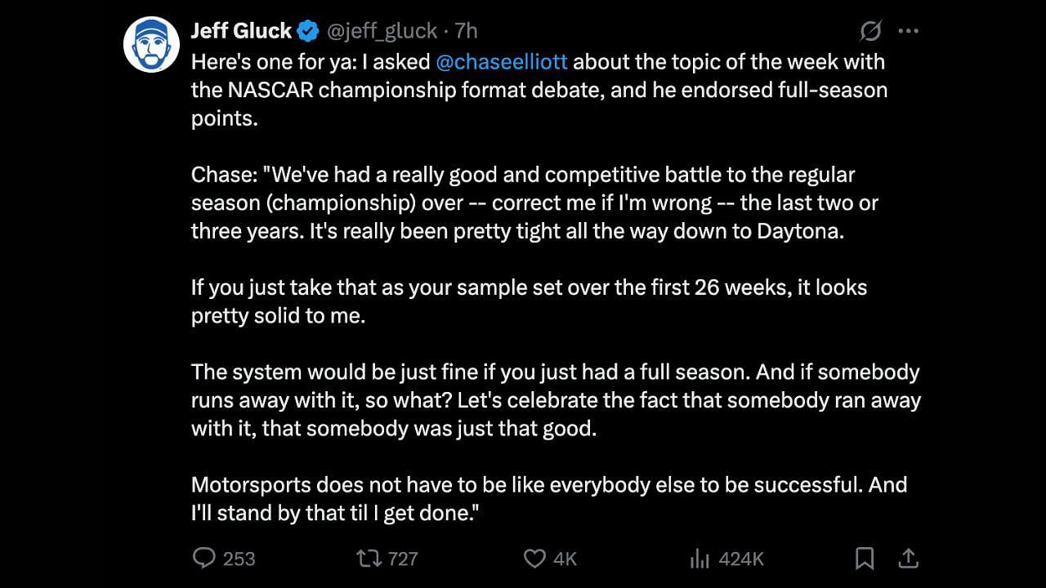The width and height of the screenshot is (1046, 588).
Task: Click the closing paragraph starting with Motorsports
Action: pyautogui.click(x=548, y=498)
